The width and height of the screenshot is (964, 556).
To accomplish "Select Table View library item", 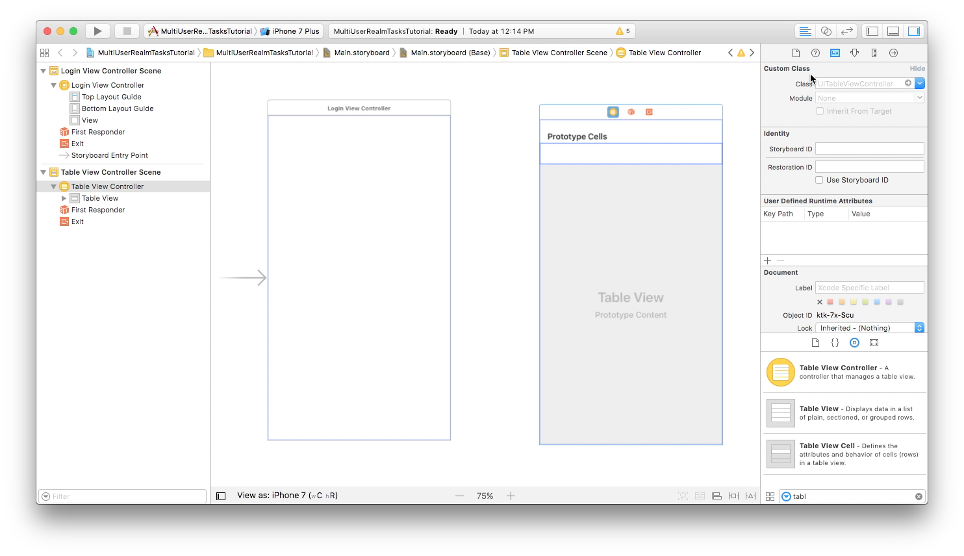I will point(844,413).
